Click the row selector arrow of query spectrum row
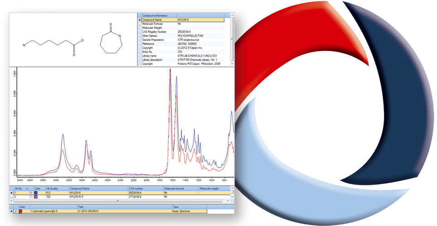 (11, 211)
